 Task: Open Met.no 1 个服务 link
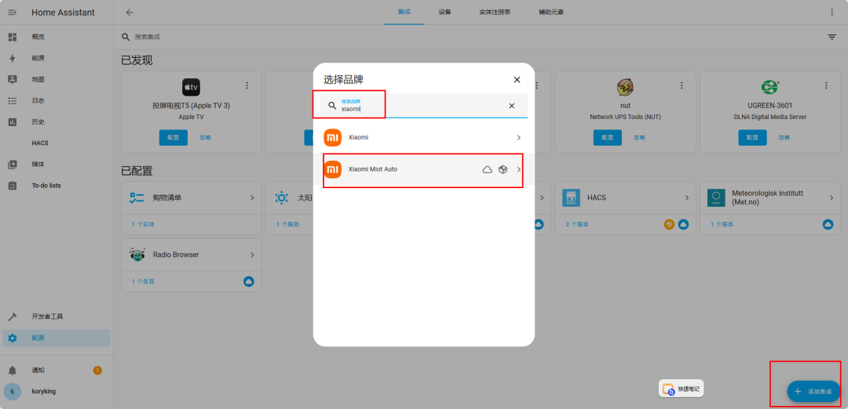coord(722,224)
